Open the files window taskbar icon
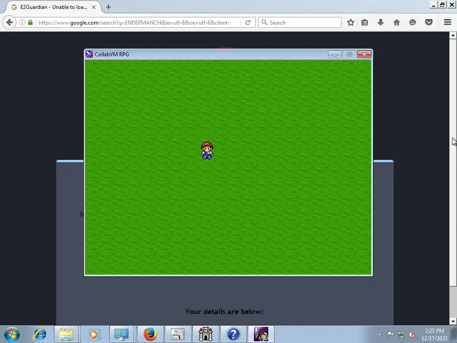The width and height of the screenshot is (457, 343). [x=178, y=334]
